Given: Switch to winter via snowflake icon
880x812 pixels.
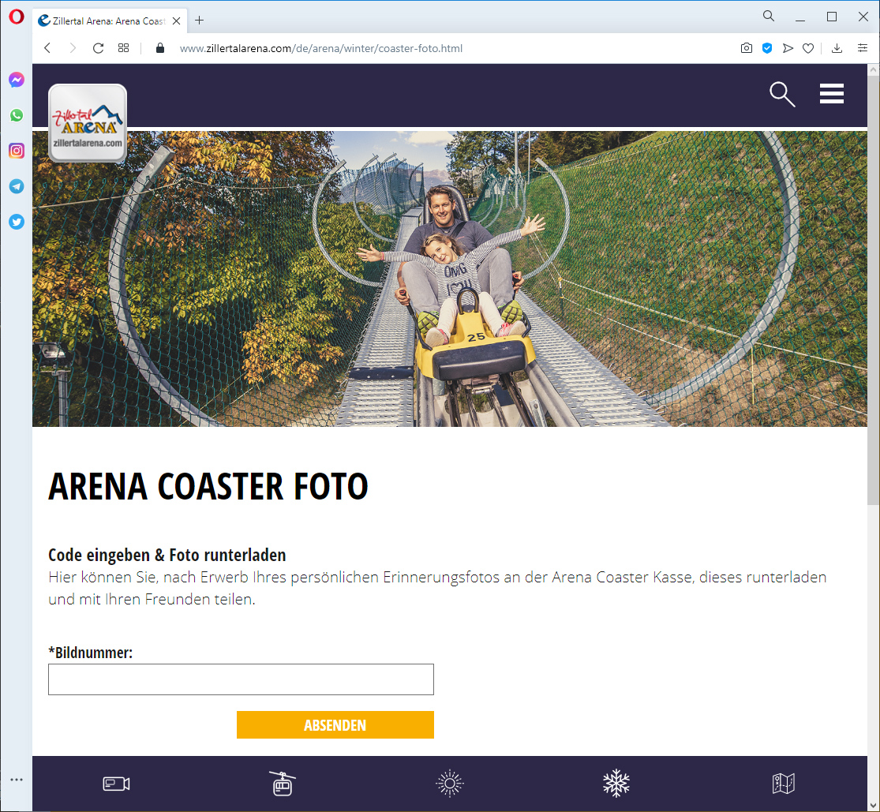Looking at the screenshot, I should pos(616,784).
